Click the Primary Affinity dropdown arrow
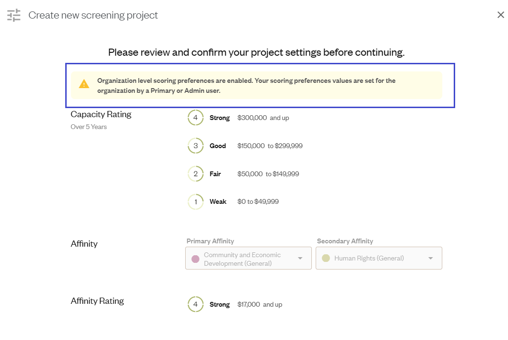Screen dimensions: 508x340 click(300, 258)
